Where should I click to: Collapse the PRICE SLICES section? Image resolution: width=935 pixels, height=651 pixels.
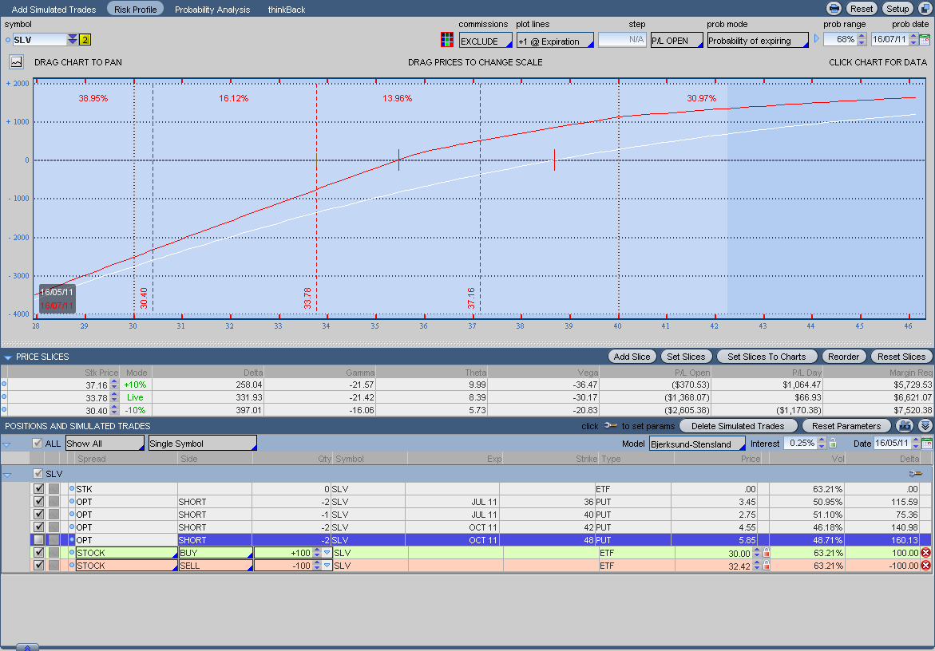8,357
